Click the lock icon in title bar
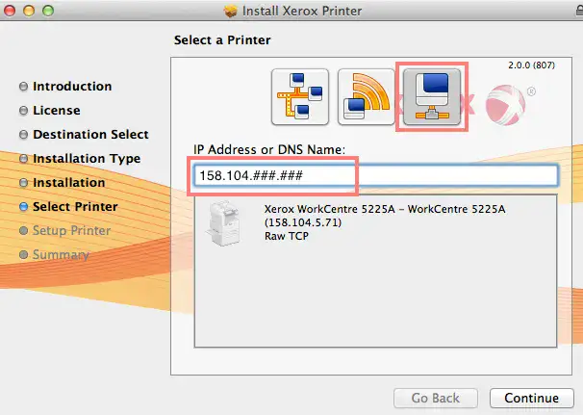The height and width of the screenshot is (415, 583). coord(579,11)
